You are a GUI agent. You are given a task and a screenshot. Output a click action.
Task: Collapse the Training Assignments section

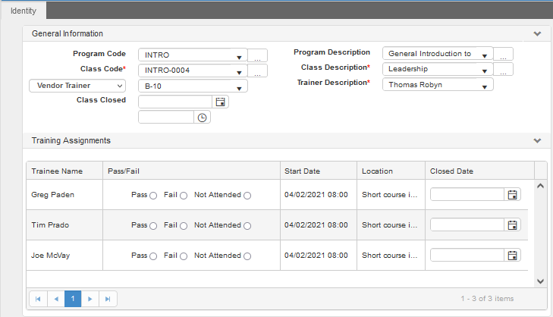coord(537,141)
